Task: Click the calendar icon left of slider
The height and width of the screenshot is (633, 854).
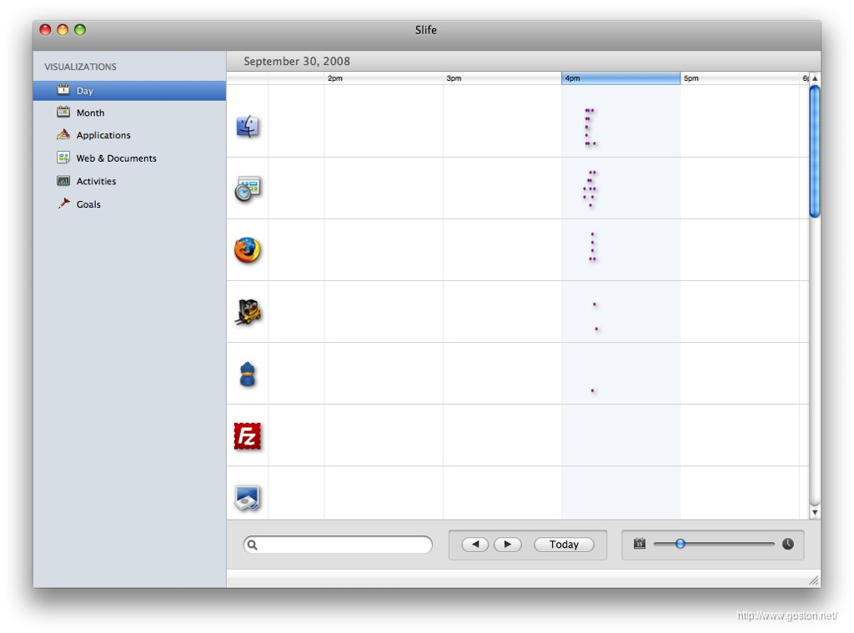Action: [640, 544]
